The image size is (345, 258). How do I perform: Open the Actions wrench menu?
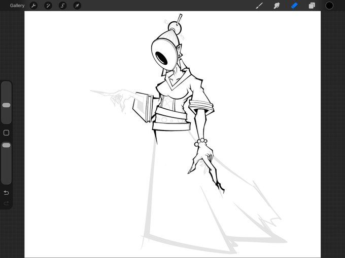(33, 6)
